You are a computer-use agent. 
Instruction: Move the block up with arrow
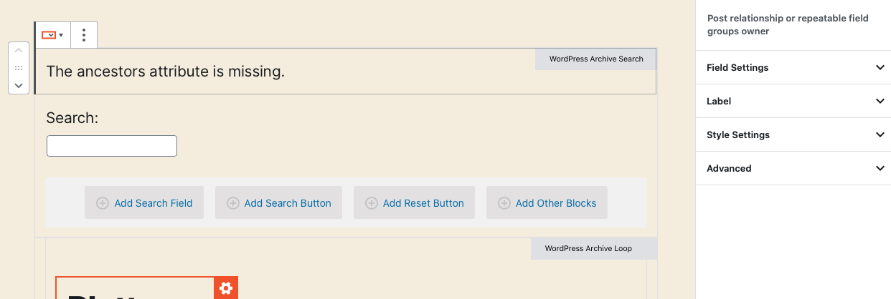coord(19,52)
